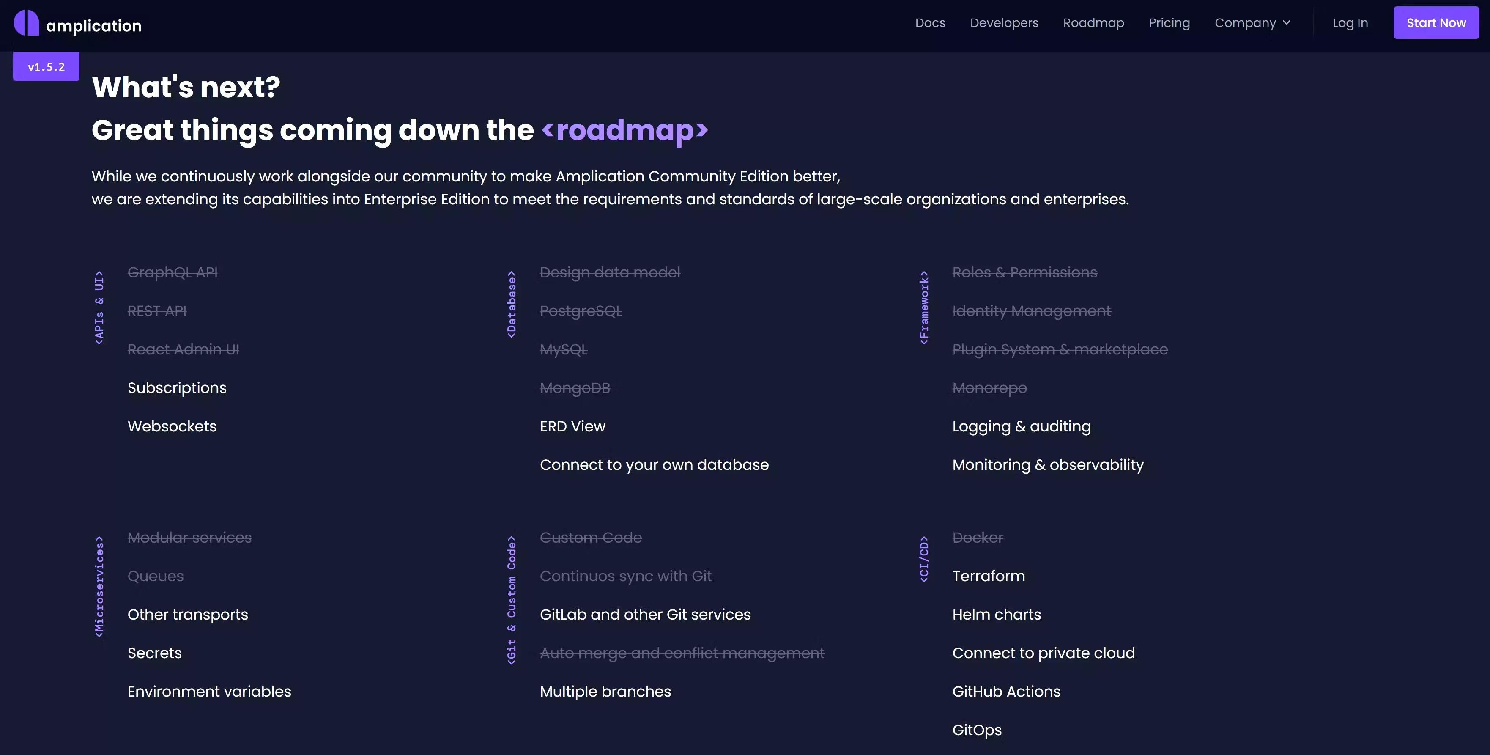
Task: Open the roadmap link in the heading
Action: [x=624, y=131]
